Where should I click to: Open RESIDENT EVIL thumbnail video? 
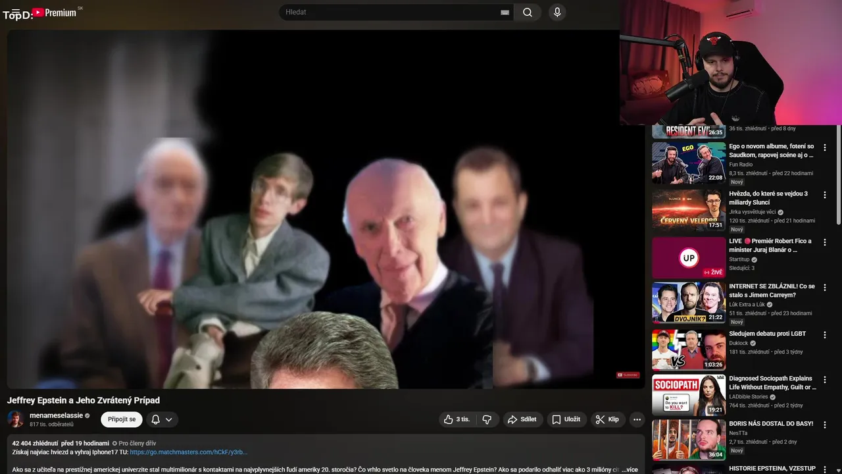689,131
